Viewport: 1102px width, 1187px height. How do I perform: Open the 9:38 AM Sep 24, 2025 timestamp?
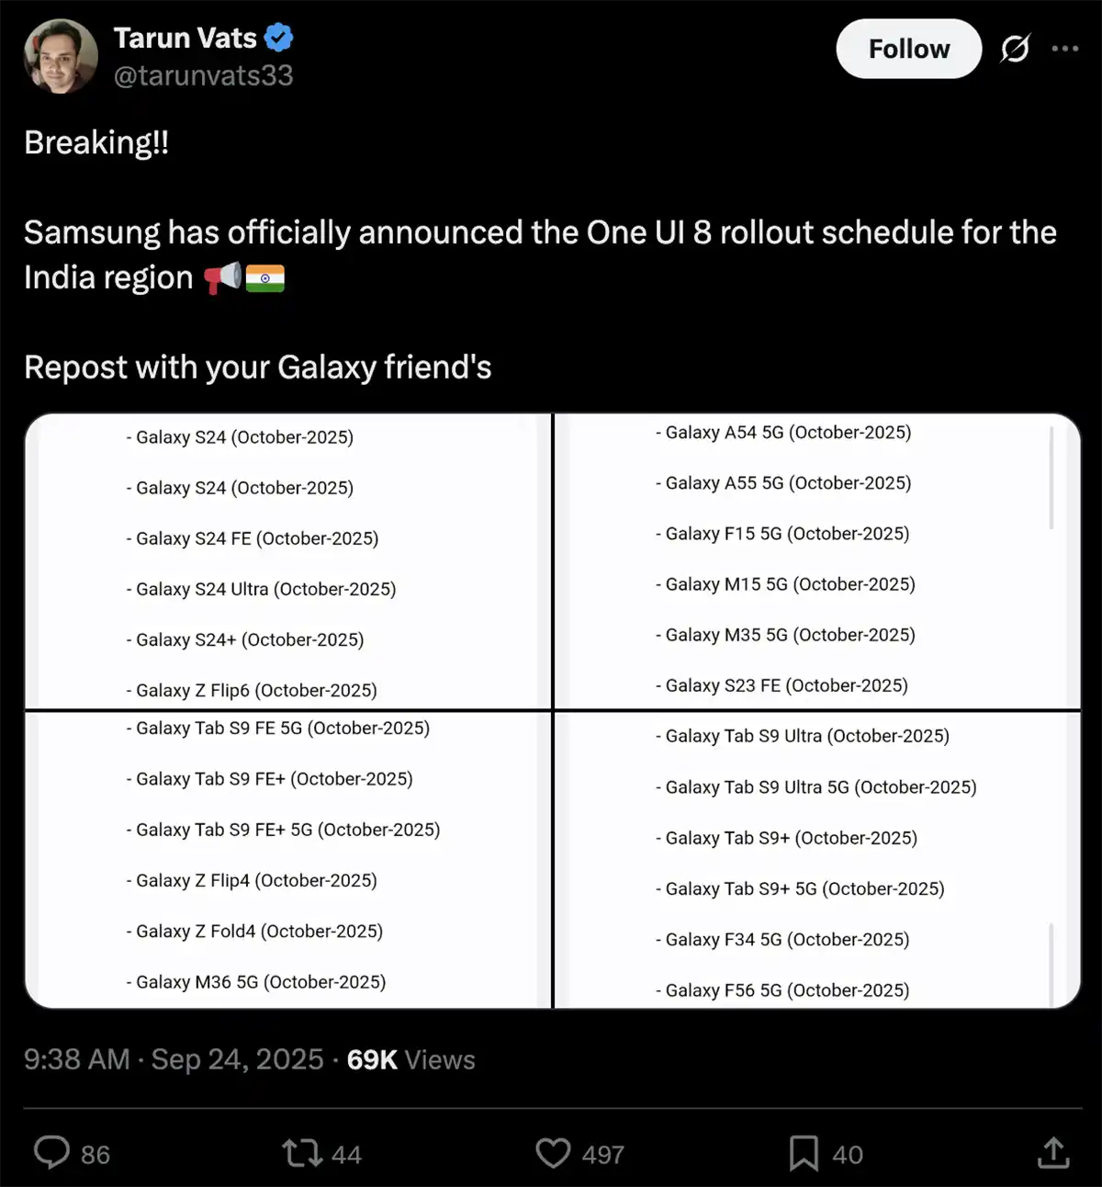tap(174, 1059)
